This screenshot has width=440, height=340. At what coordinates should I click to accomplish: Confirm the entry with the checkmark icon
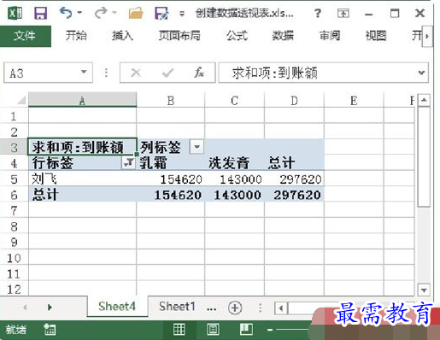point(167,73)
